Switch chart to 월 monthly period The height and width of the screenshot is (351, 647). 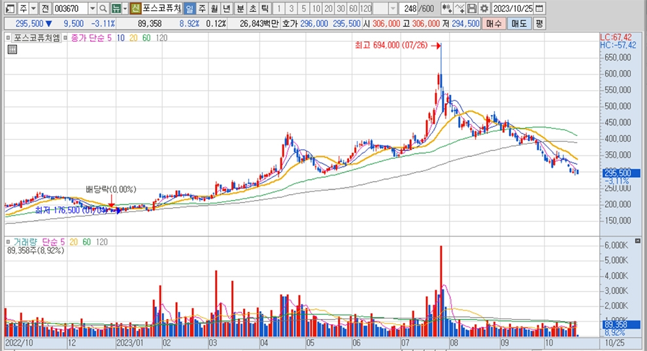[x=214, y=8]
